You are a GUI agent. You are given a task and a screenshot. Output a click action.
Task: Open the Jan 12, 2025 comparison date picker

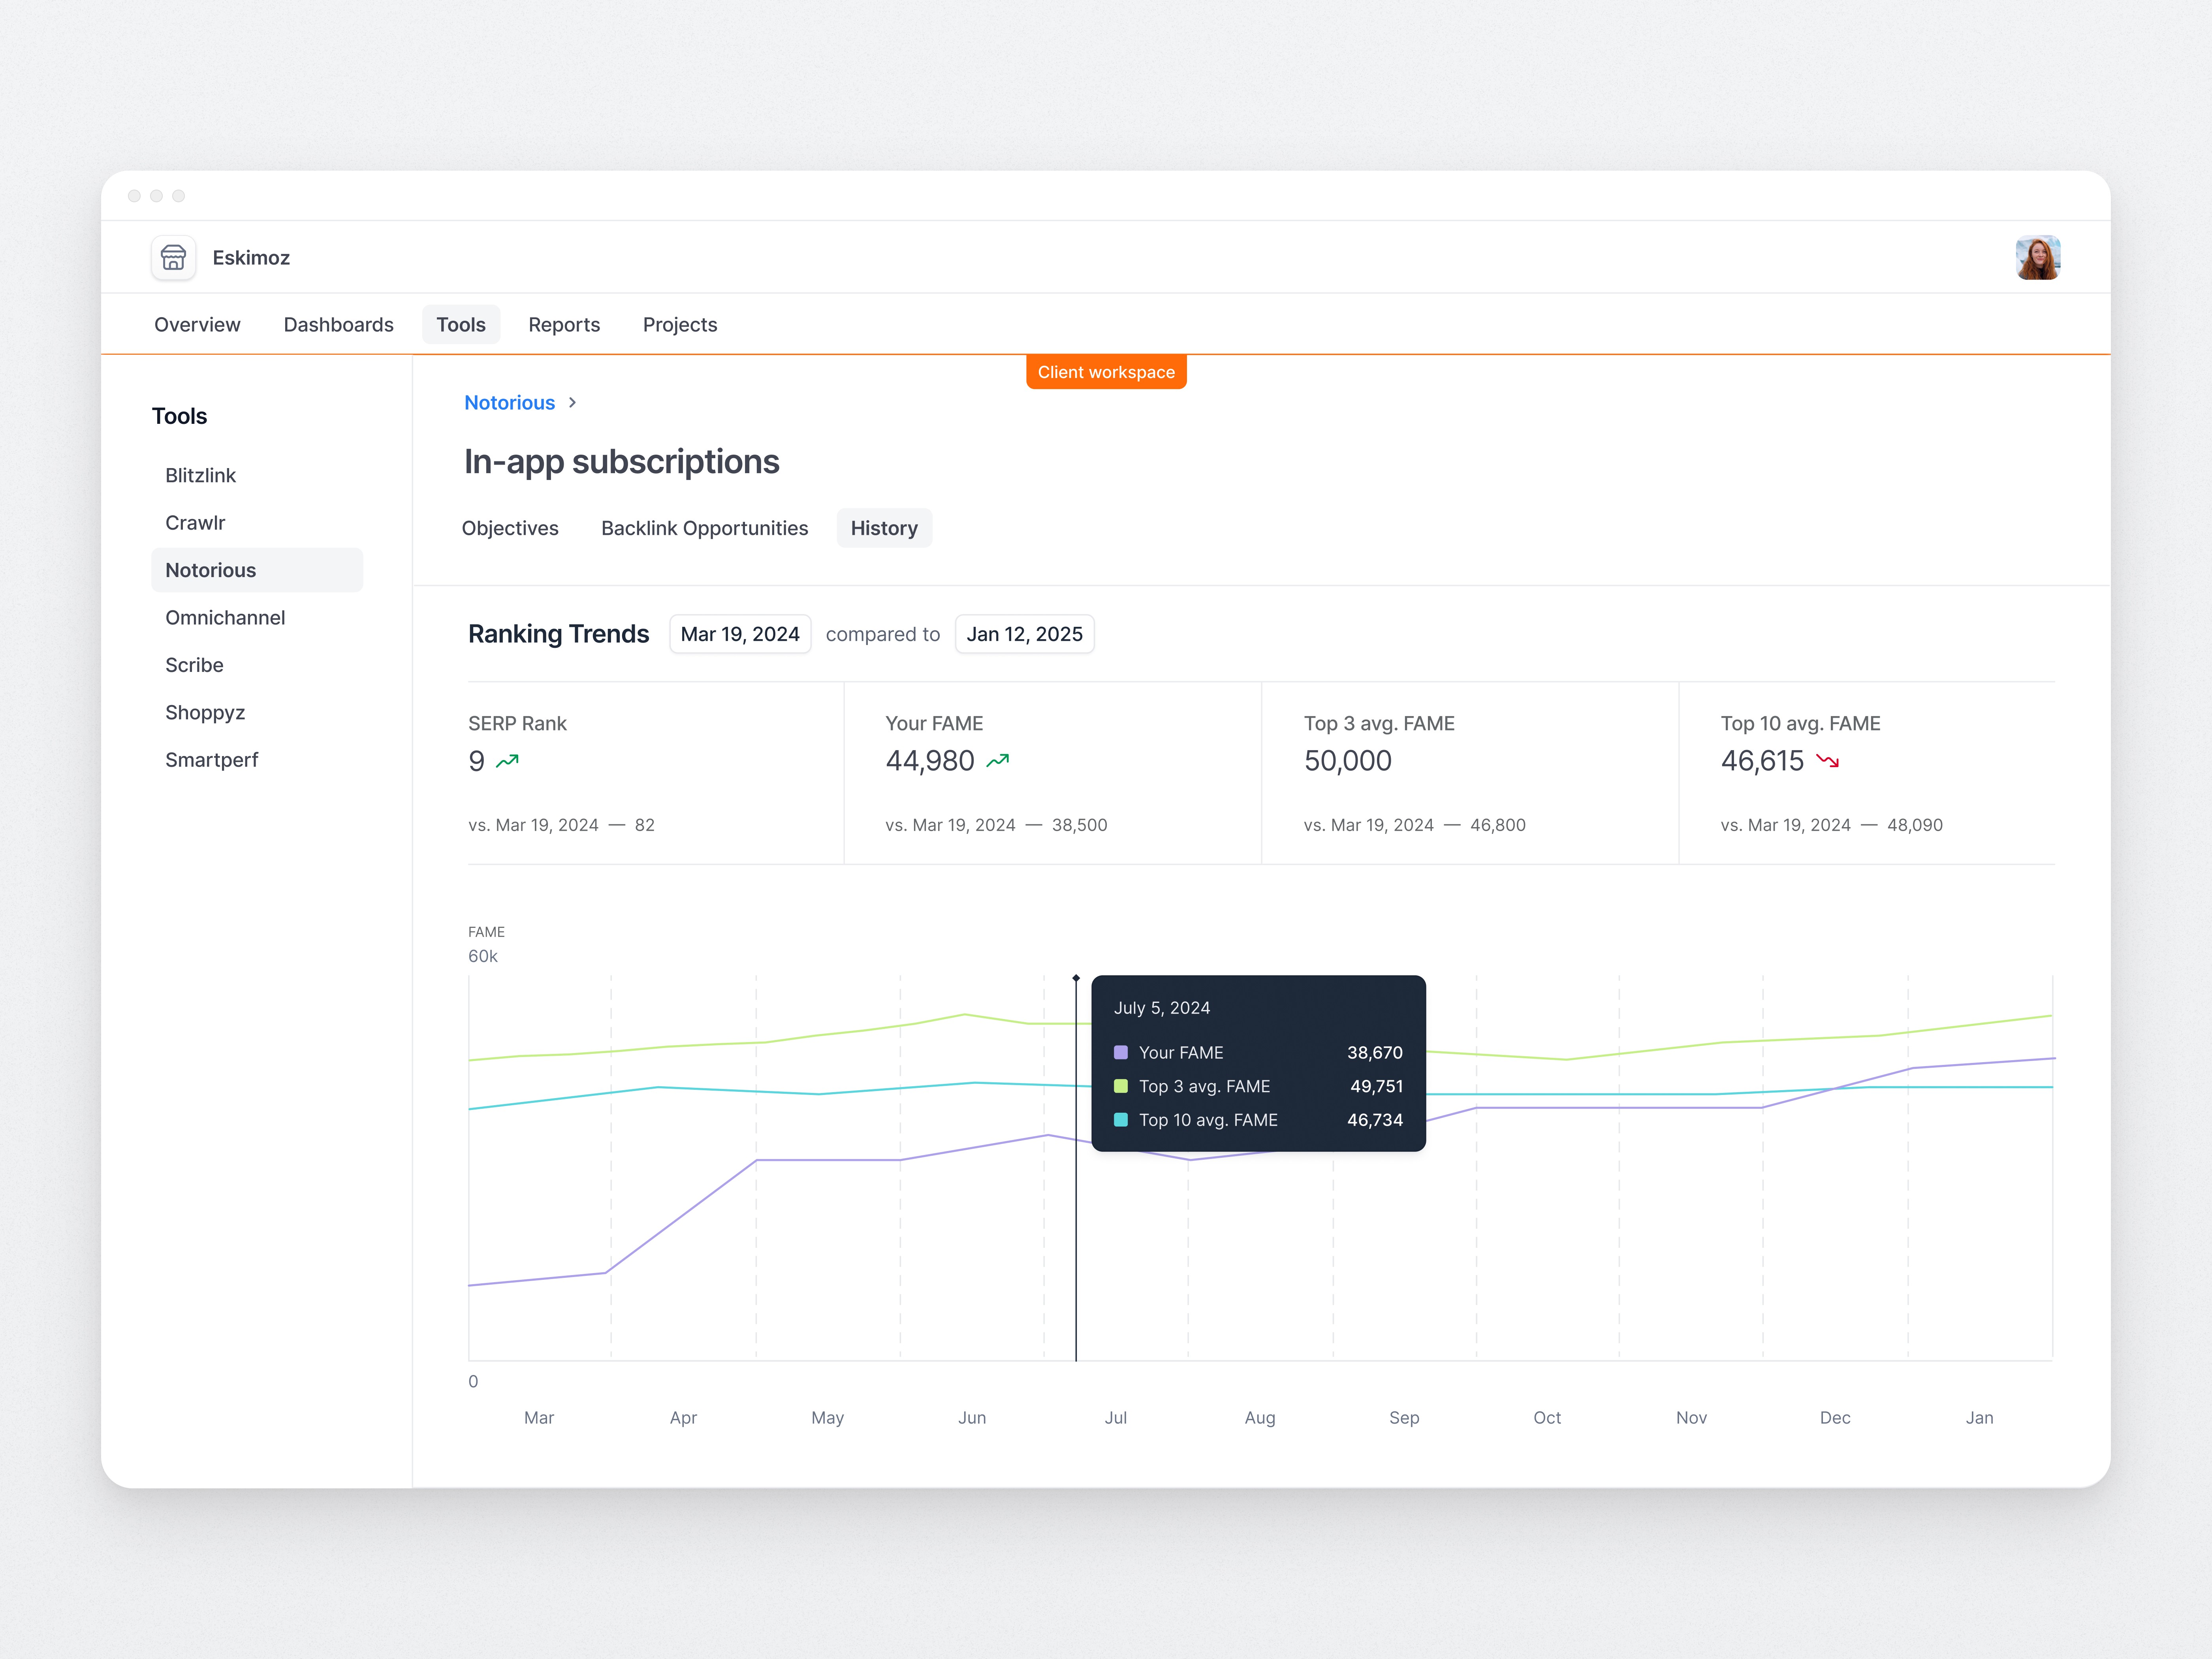coord(1025,634)
